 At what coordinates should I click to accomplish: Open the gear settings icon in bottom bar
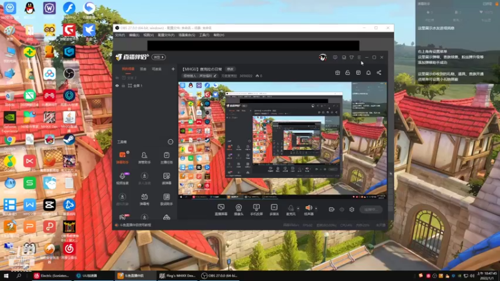coord(352,209)
